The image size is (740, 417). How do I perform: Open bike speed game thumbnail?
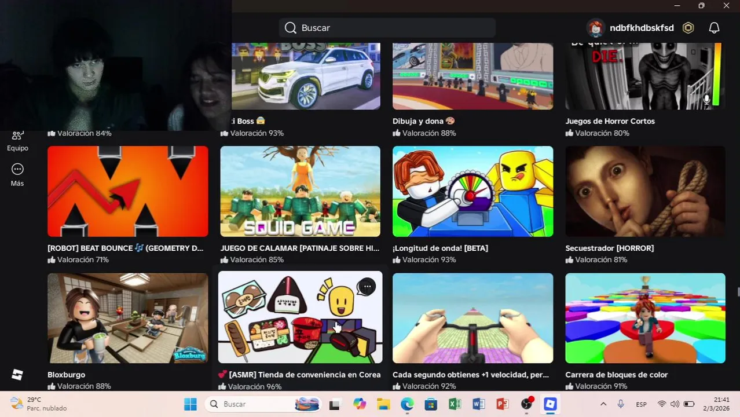[472, 318]
